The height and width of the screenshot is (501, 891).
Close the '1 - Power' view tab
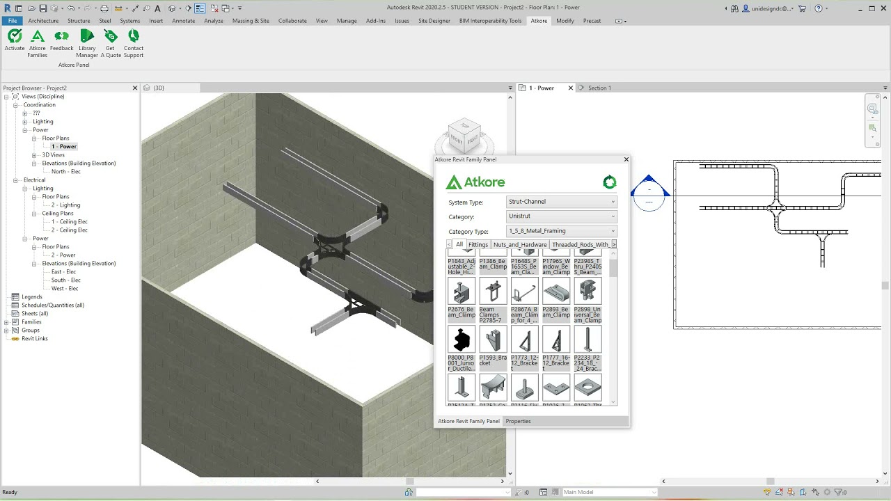tap(571, 88)
